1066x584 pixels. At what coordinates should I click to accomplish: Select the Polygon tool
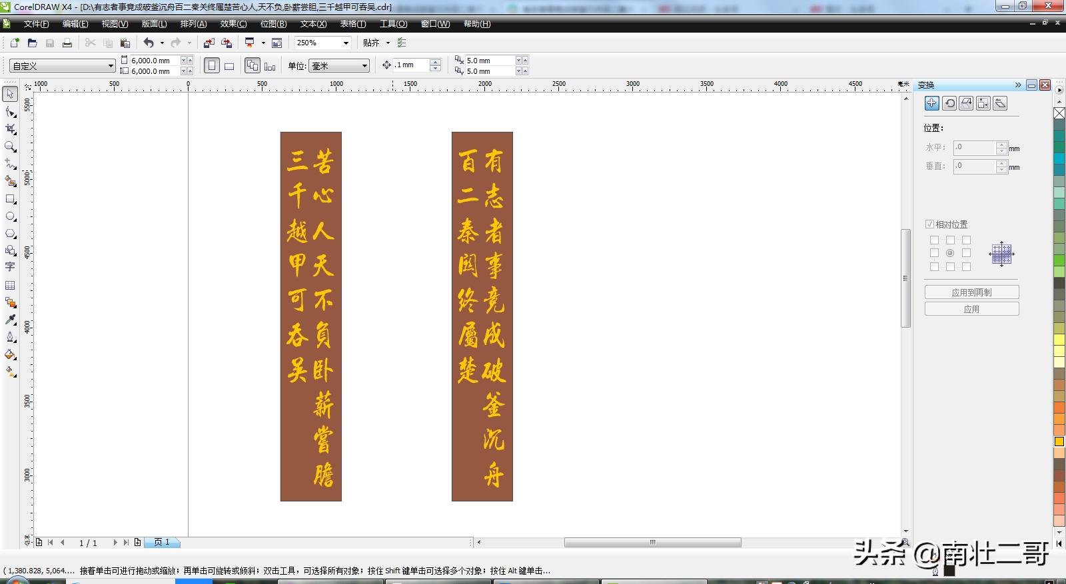point(10,233)
